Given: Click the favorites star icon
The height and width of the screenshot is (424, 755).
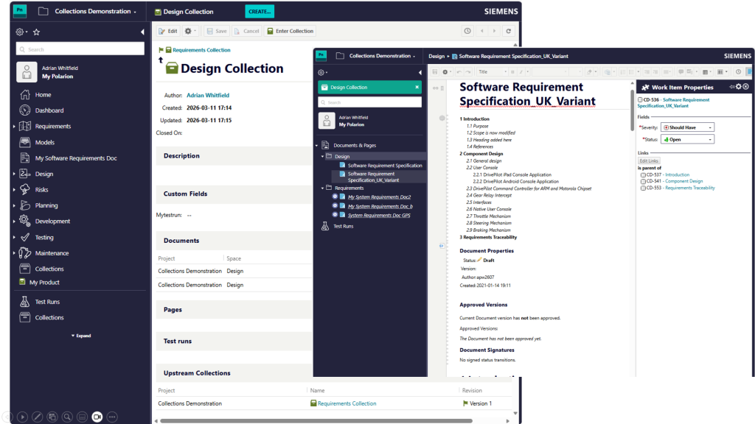Looking at the screenshot, I should click(x=36, y=32).
